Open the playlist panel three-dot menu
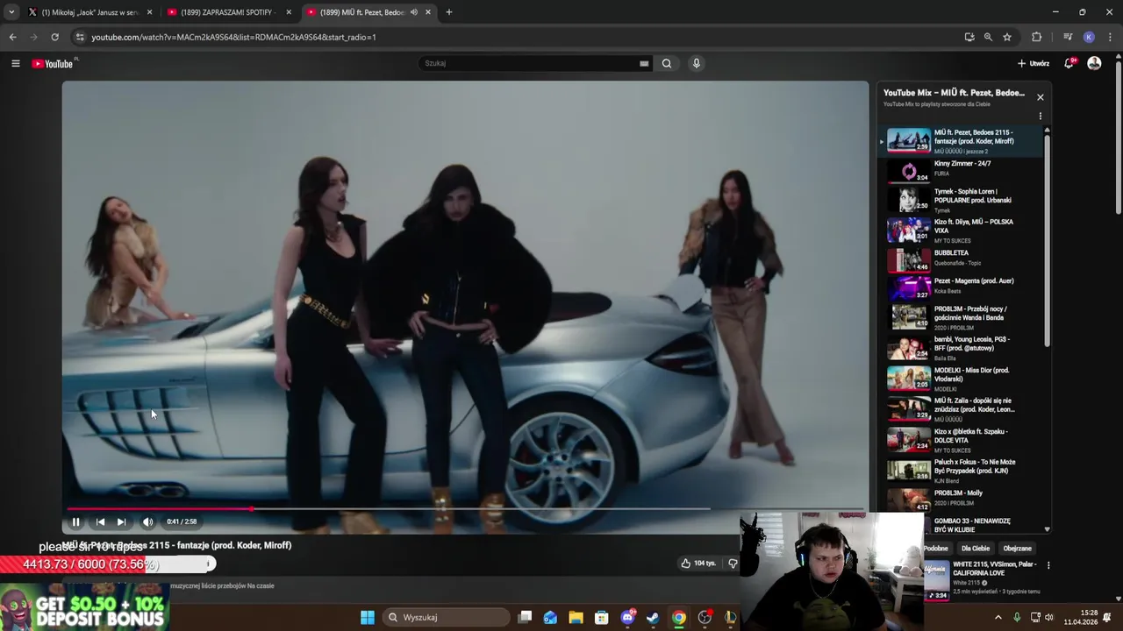 click(1041, 116)
